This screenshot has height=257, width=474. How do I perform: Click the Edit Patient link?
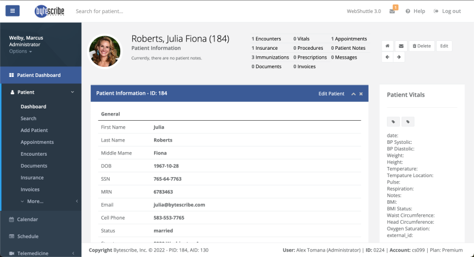click(x=331, y=94)
